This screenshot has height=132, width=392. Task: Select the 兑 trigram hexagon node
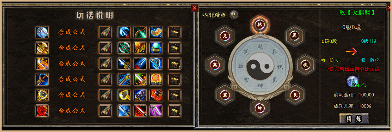click(x=225, y=36)
